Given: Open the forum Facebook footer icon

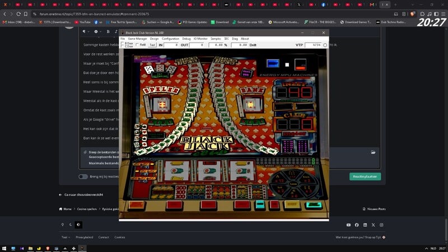Looking at the screenshot, I should coord(357,225).
